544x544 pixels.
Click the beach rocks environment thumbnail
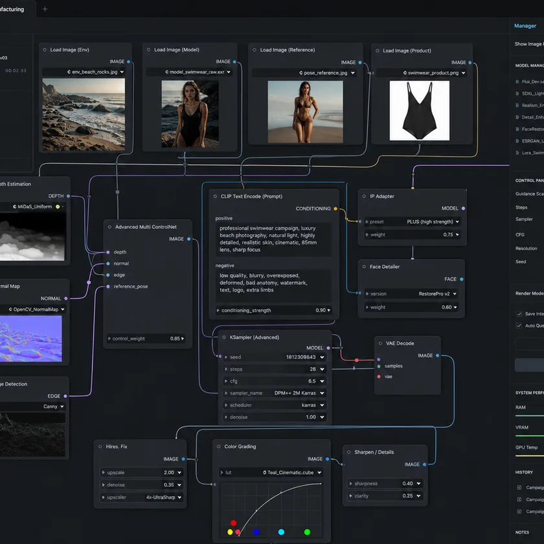coord(84,114)
